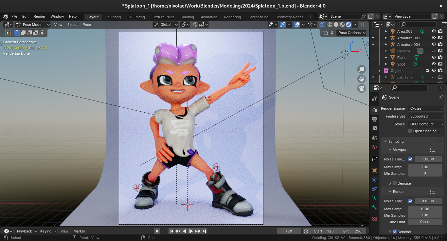Open the Global transform orientation dropdown
Screen dimensions: 447x241
pos(166,25)
